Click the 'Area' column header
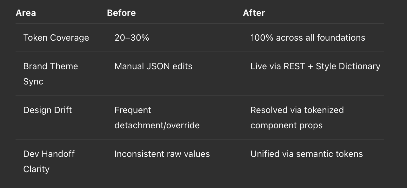Screen dimensions: 407x188 (26, 13)
